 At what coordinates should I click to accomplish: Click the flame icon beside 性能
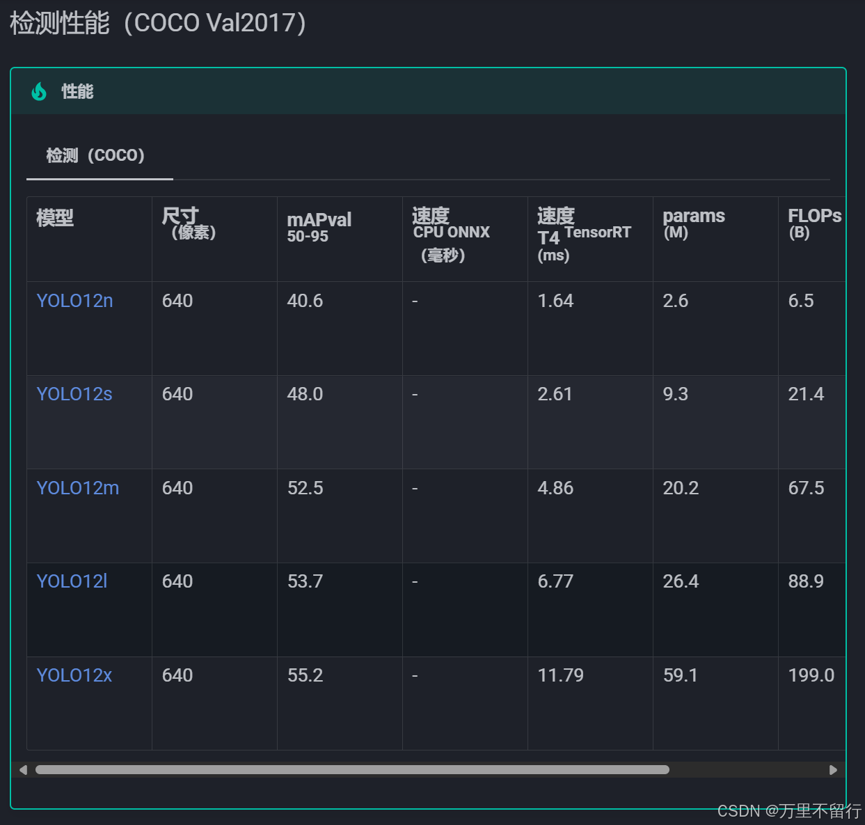coord(39,91)
